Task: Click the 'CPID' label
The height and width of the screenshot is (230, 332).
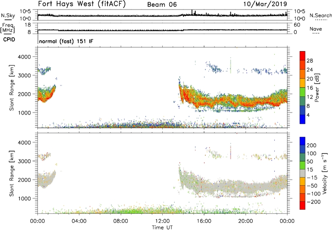Action: pos(9,39)
